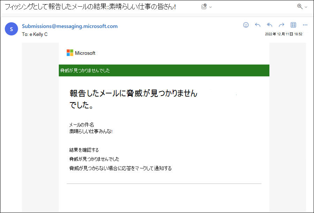Open the More actions ellipsis menu
The width and height of the screenshot is (314, 213).
tap(305, 25)
